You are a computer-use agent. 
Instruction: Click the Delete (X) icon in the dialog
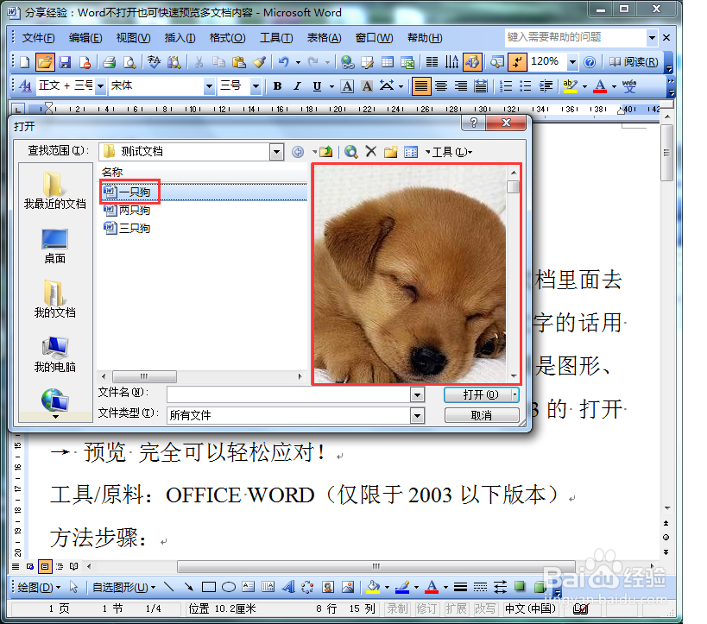(x=370, y=151)
